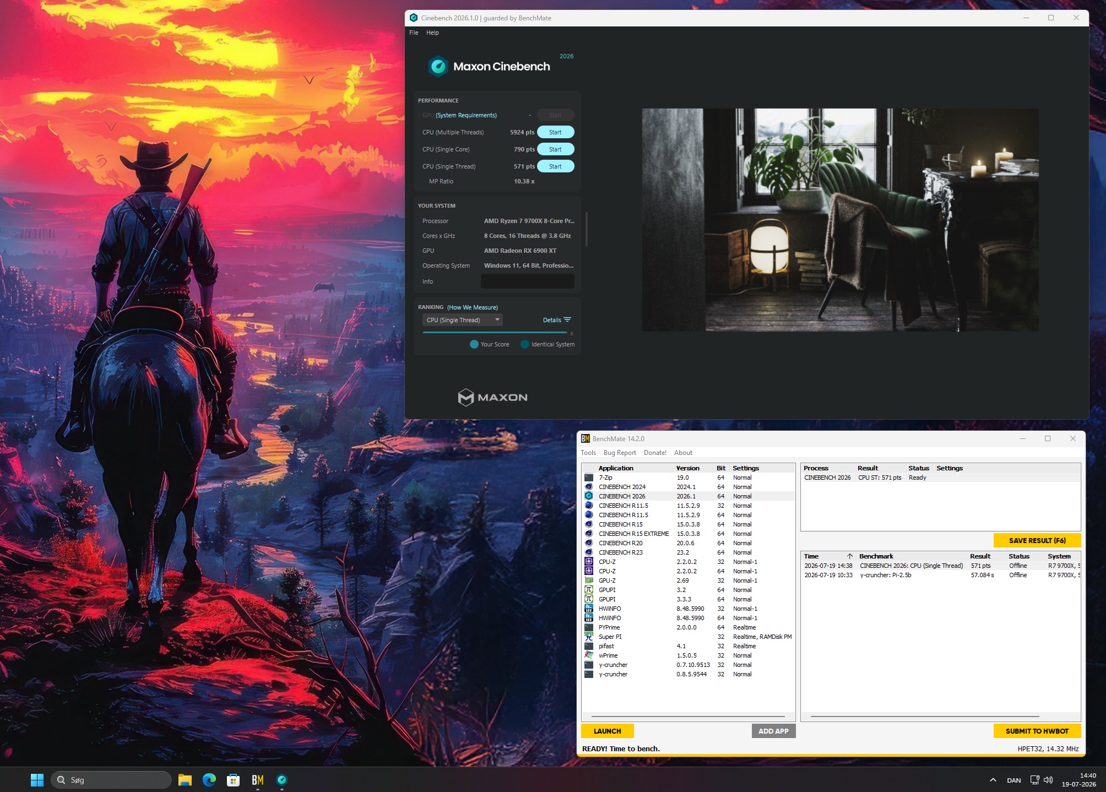1106x792 pixels.
Task: Select the CINEBENCH 2026 process row showing Ready
Action: 940,478
